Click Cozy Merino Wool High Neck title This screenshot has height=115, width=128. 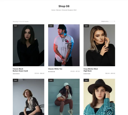[91, 70]
